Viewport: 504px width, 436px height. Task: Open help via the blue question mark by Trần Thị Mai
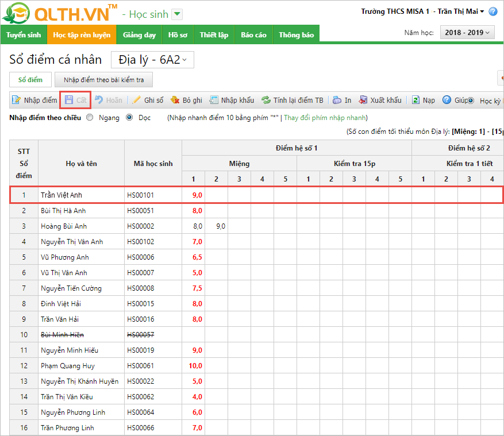pos(493,11)
